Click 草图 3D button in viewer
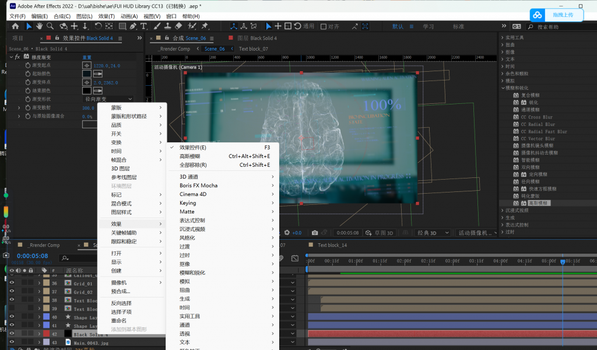The height and width of the screenshot is (350, 597). tap(380, 233)
